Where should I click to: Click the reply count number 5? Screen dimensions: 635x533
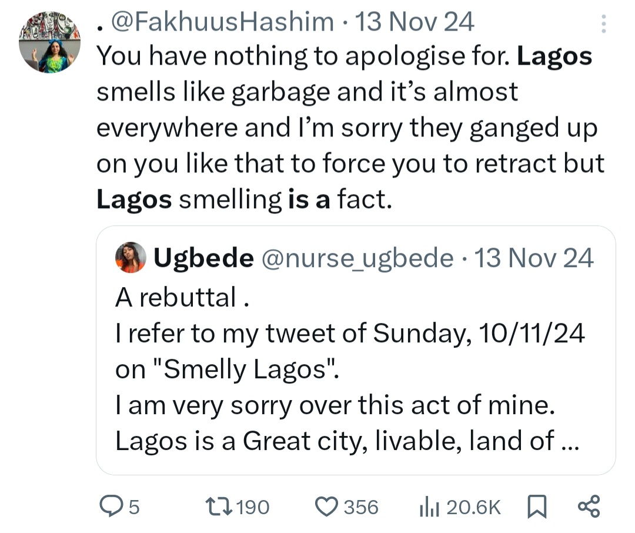pyautogui.click(x=133, y=507)
